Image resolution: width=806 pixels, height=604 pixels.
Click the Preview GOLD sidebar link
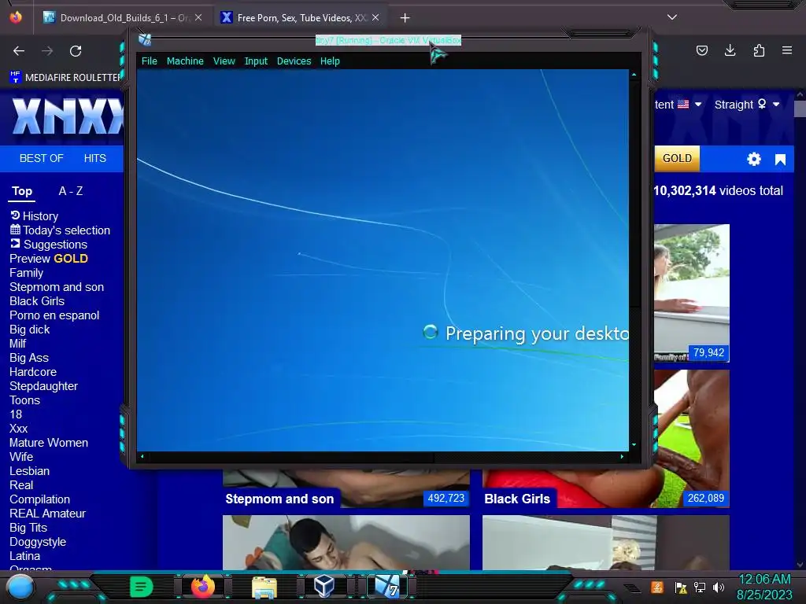(49, 258)
